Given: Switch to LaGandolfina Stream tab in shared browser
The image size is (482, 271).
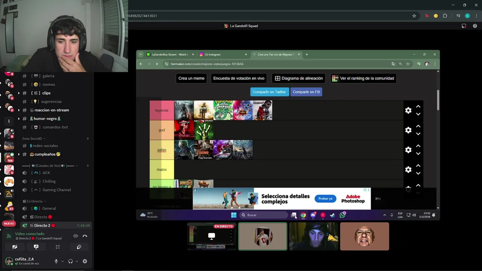Looking at the screenshot, I should 170,55.
